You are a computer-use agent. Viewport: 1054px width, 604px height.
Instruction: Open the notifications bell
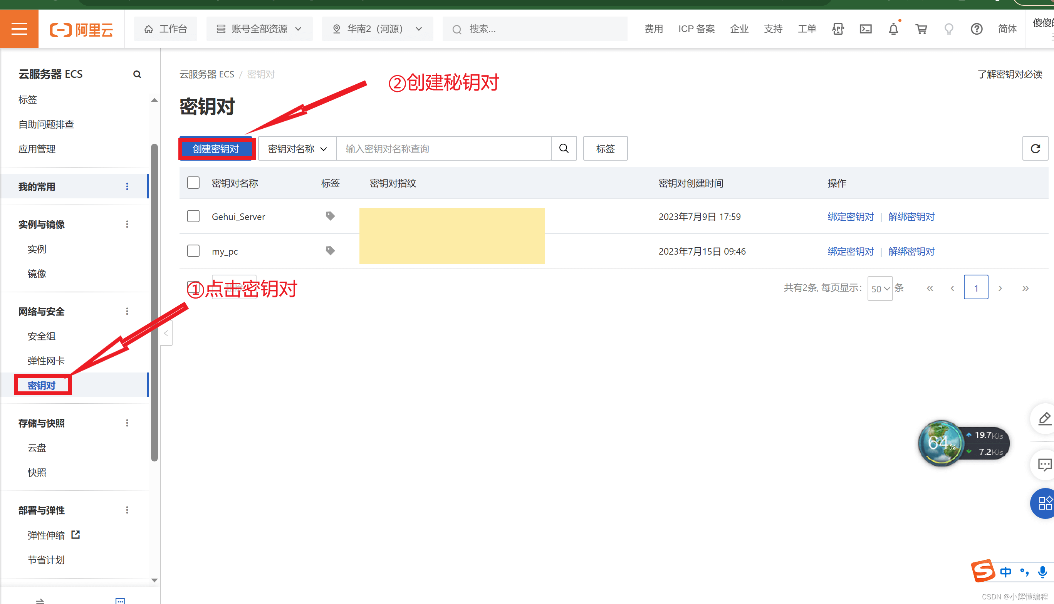coord(893,29)
